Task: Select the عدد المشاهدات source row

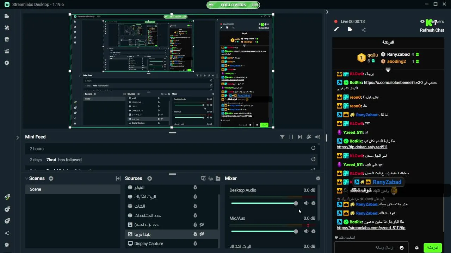Action: click(x=172, y=215)
